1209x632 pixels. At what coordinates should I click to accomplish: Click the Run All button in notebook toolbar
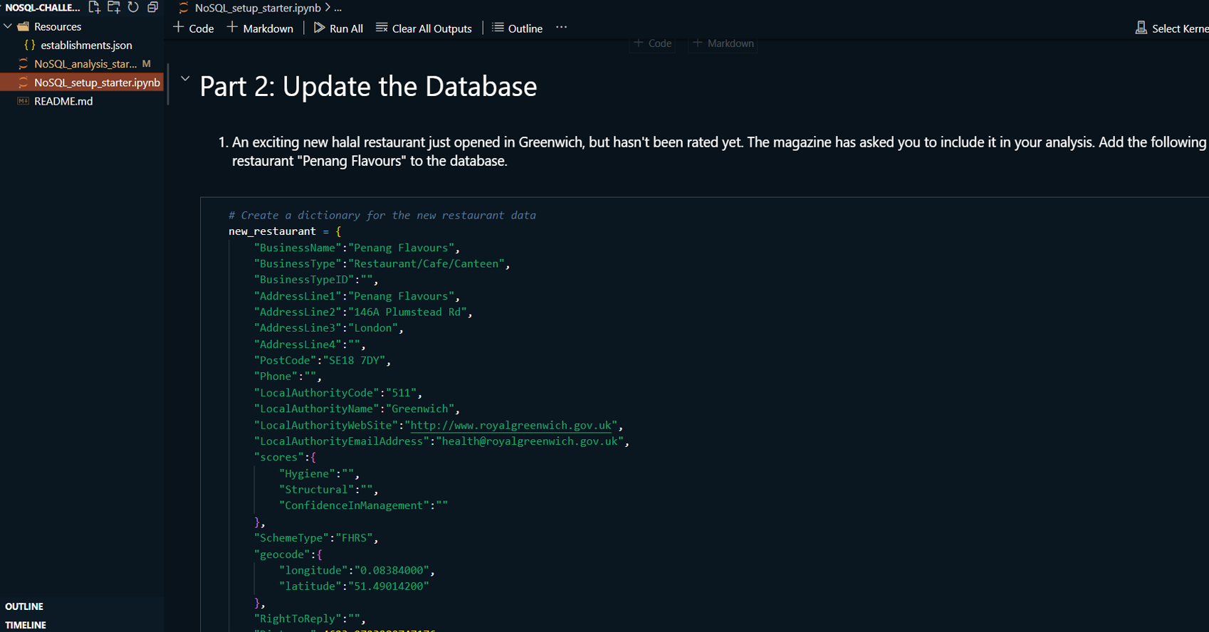(338, 28)
